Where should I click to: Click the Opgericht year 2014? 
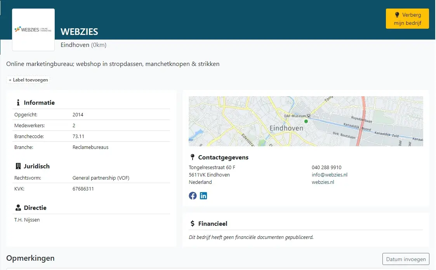[x=78, y=115]
